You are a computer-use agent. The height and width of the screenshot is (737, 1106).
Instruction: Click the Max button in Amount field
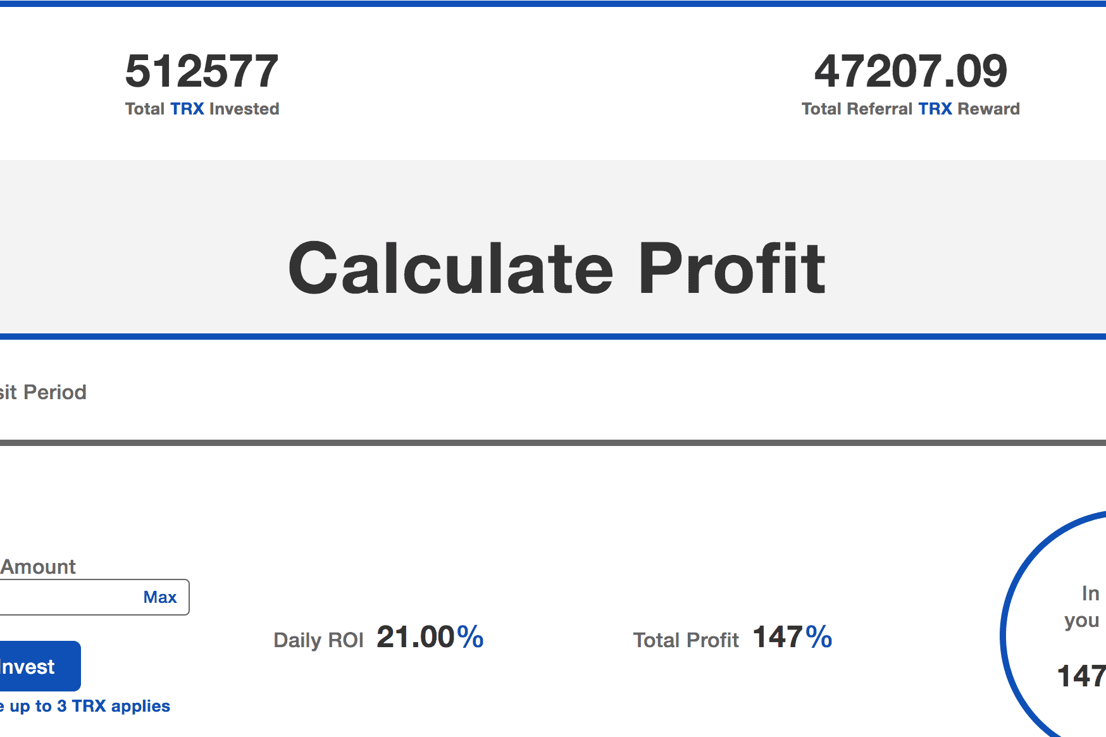click(160, 597)
